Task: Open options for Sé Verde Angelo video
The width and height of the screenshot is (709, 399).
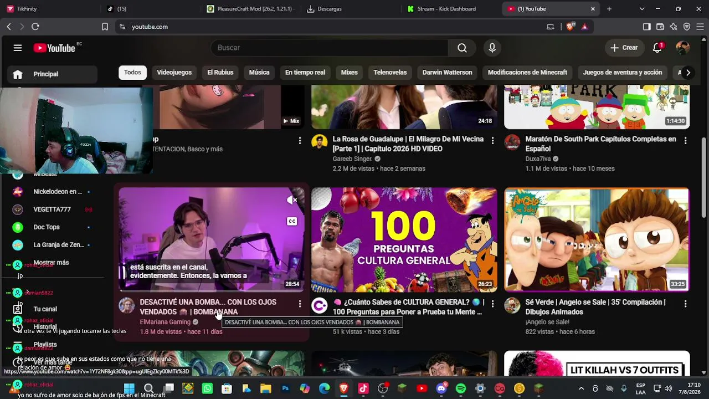Action: (685, 304)
